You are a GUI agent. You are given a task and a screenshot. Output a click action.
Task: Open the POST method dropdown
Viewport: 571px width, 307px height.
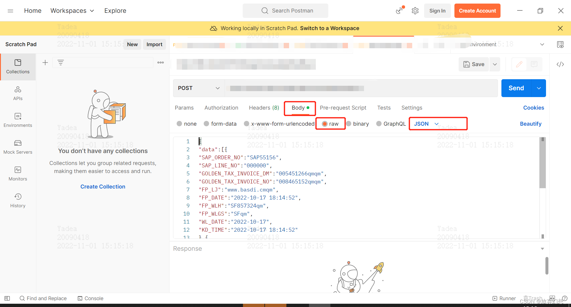(x=199, y=88)
